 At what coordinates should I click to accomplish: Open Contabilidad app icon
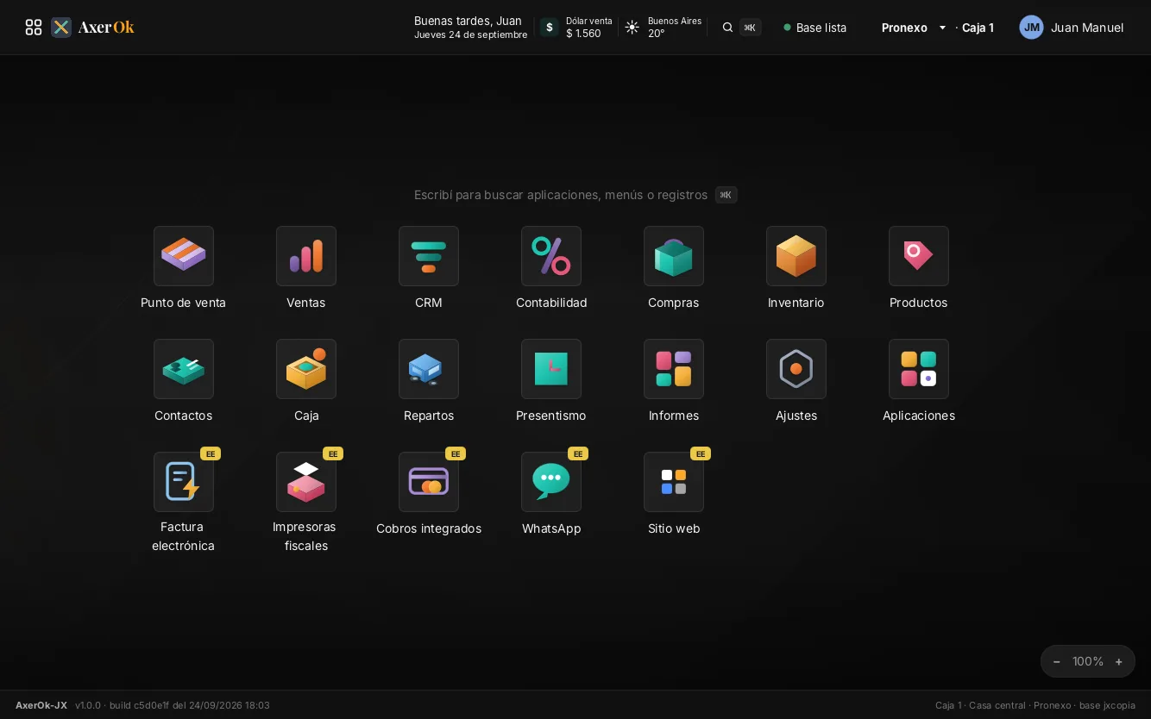point(551,256)
